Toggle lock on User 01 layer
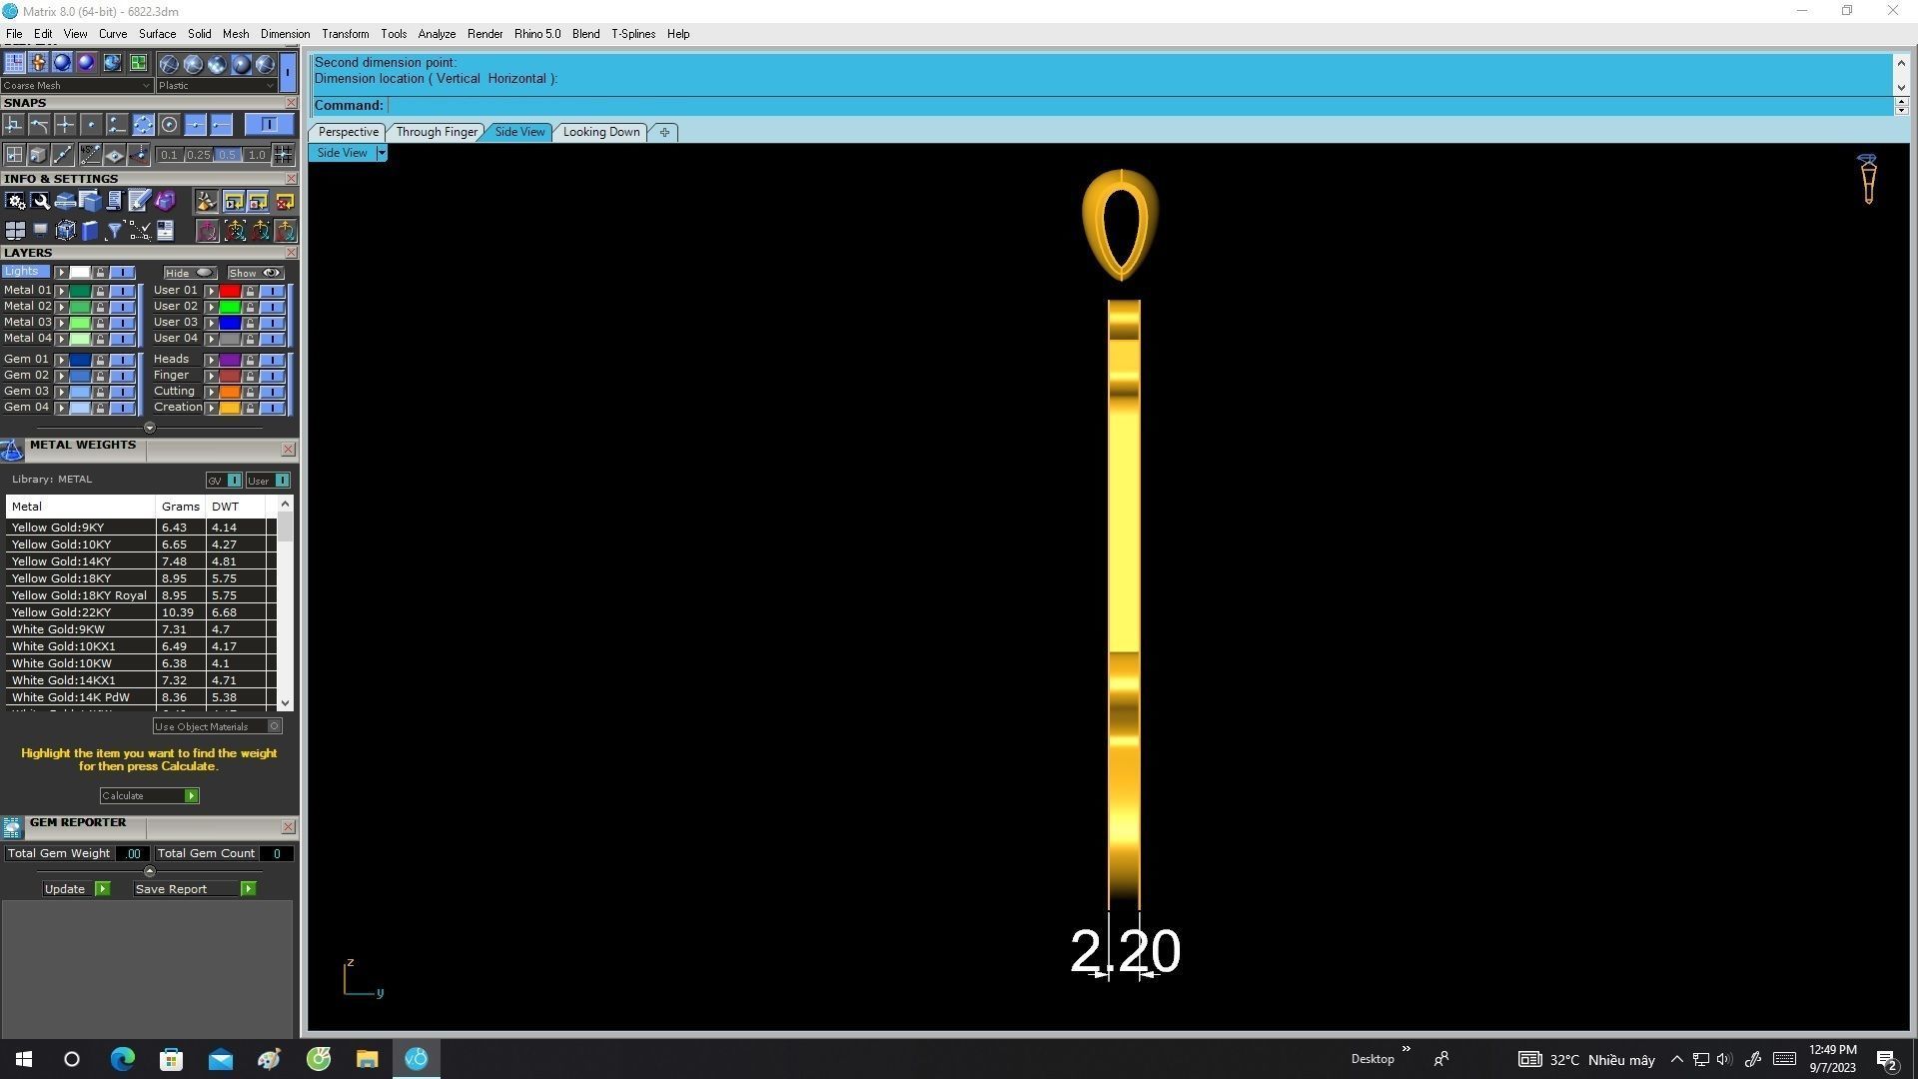This screenshot has height=1079, width=1918. 250,291
